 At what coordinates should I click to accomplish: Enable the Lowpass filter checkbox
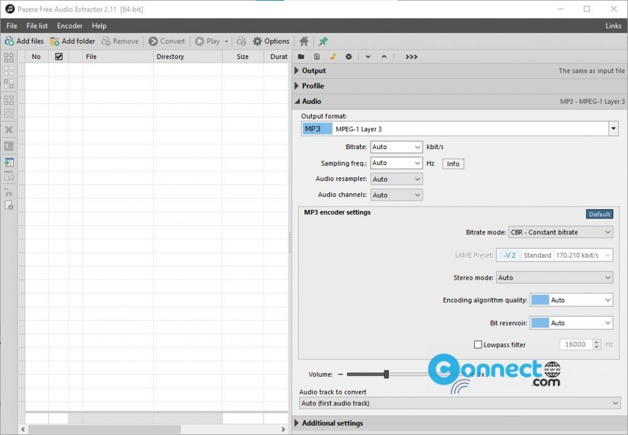(x=478, y=344)
